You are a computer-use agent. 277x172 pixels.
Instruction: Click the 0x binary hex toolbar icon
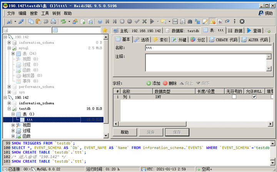pos(220,22)
